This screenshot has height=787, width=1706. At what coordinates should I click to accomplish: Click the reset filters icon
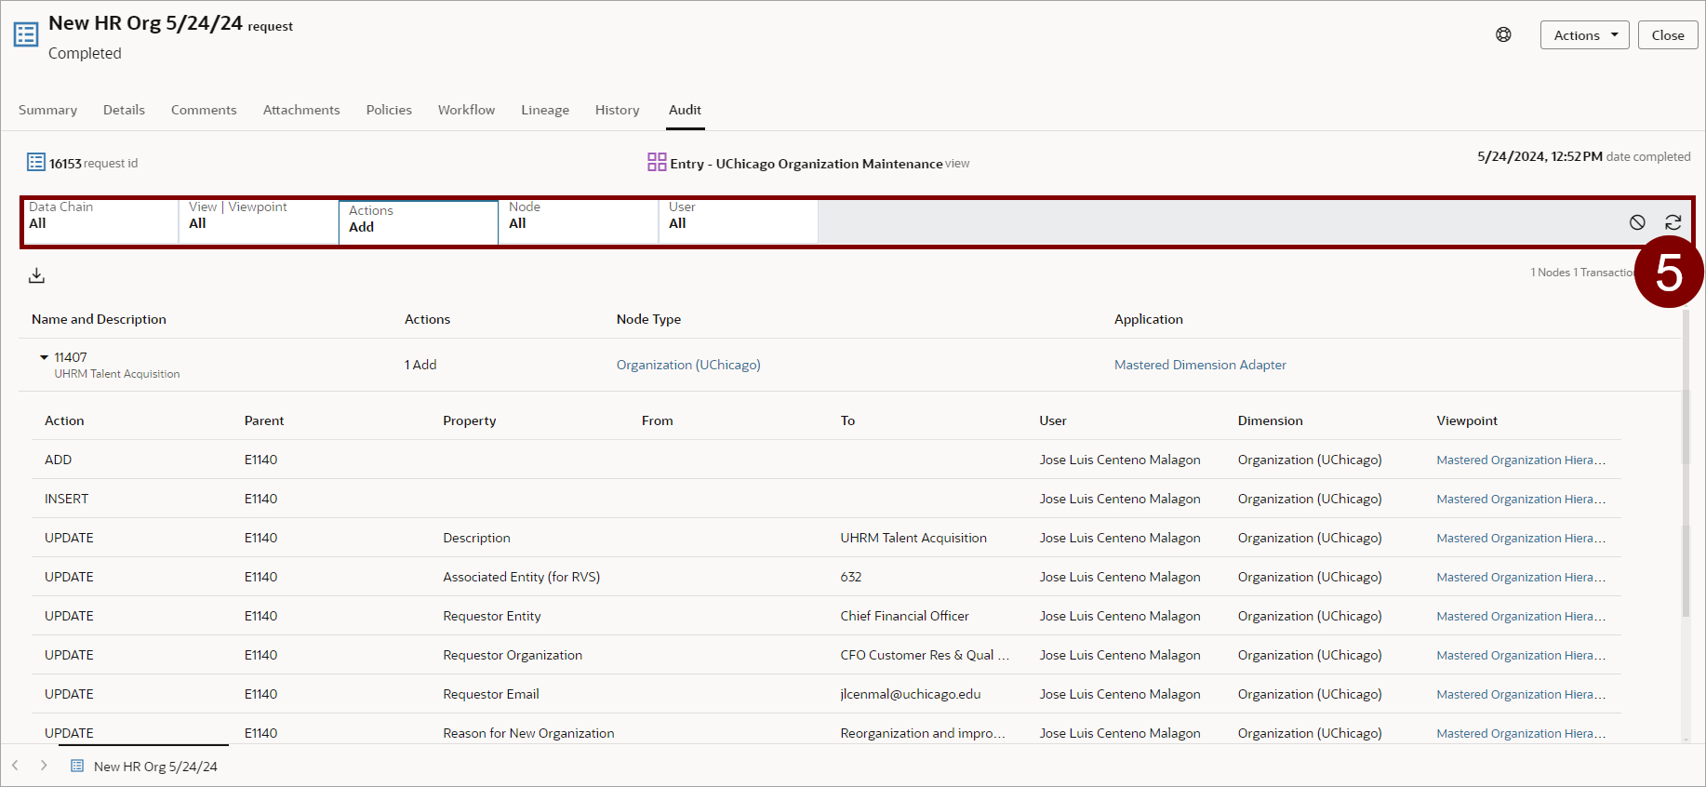click(x=1637, y=222)
